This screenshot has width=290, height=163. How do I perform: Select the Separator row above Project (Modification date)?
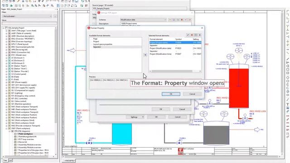175,45
